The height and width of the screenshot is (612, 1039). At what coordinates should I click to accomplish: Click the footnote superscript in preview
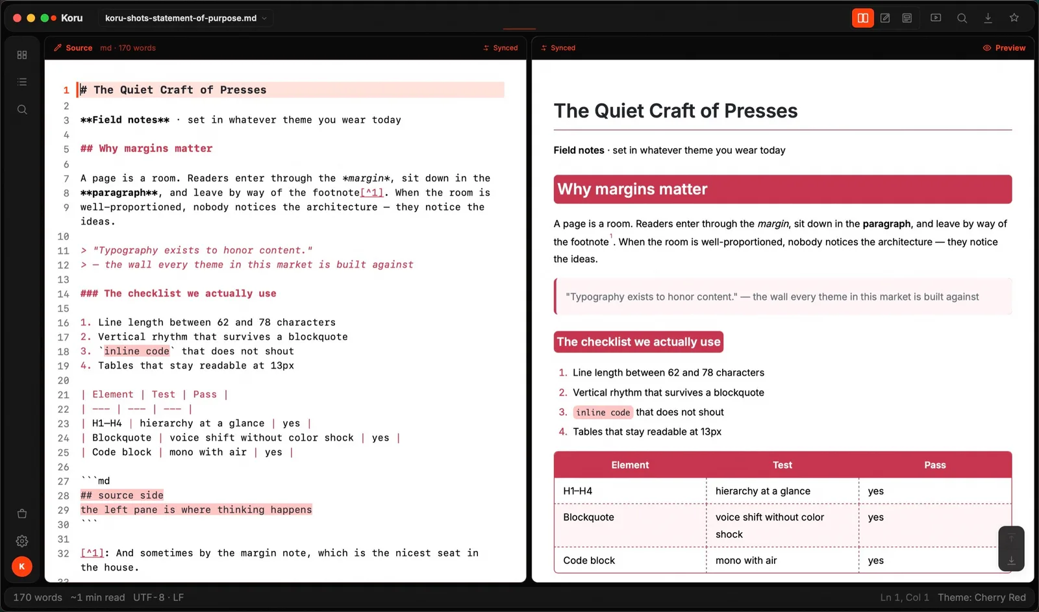[x=611, y=236]
